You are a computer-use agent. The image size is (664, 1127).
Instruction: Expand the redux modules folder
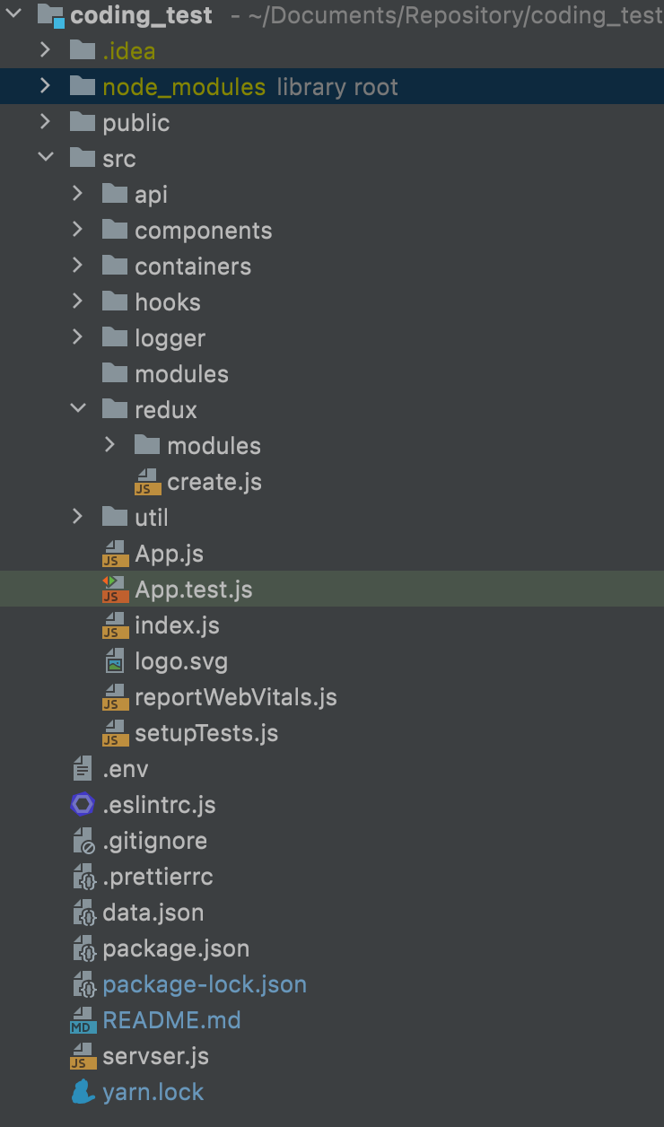[x=109, y=445]
